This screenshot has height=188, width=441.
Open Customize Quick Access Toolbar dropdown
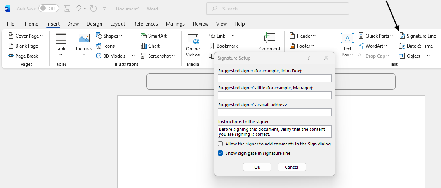click(105, 9)
